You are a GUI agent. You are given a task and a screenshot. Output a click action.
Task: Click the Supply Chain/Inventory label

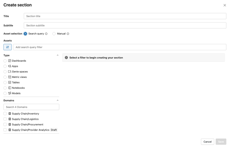point(26,114)
